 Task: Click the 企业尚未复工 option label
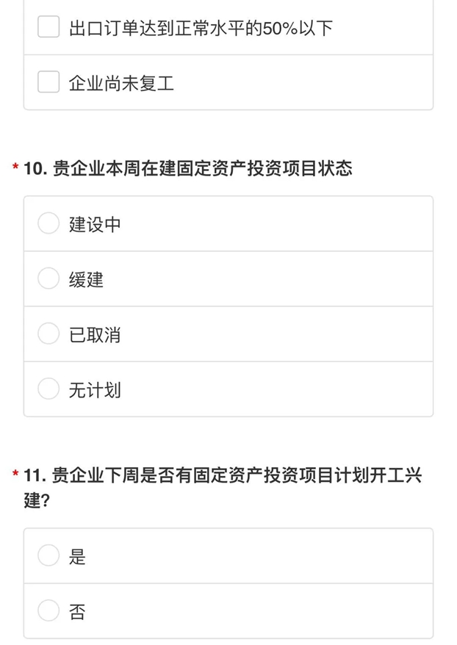click(x=121, y=83)
